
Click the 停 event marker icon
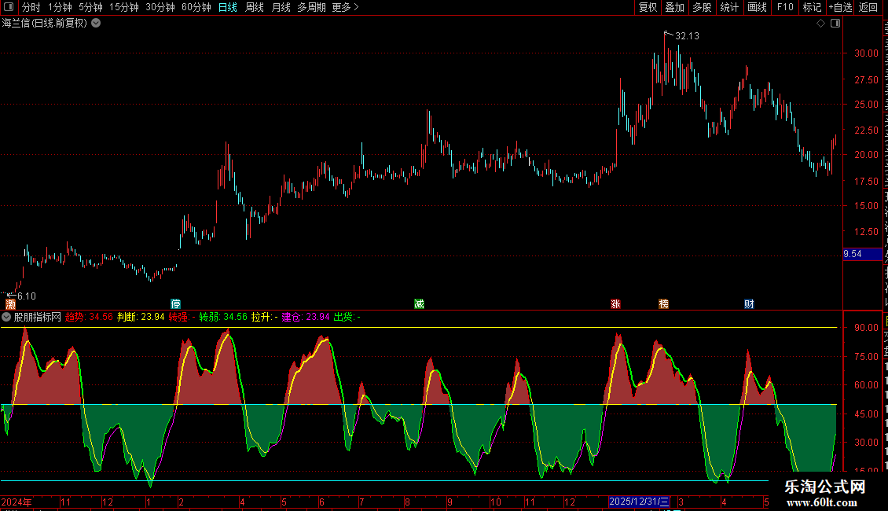click(x=175, y=304)
